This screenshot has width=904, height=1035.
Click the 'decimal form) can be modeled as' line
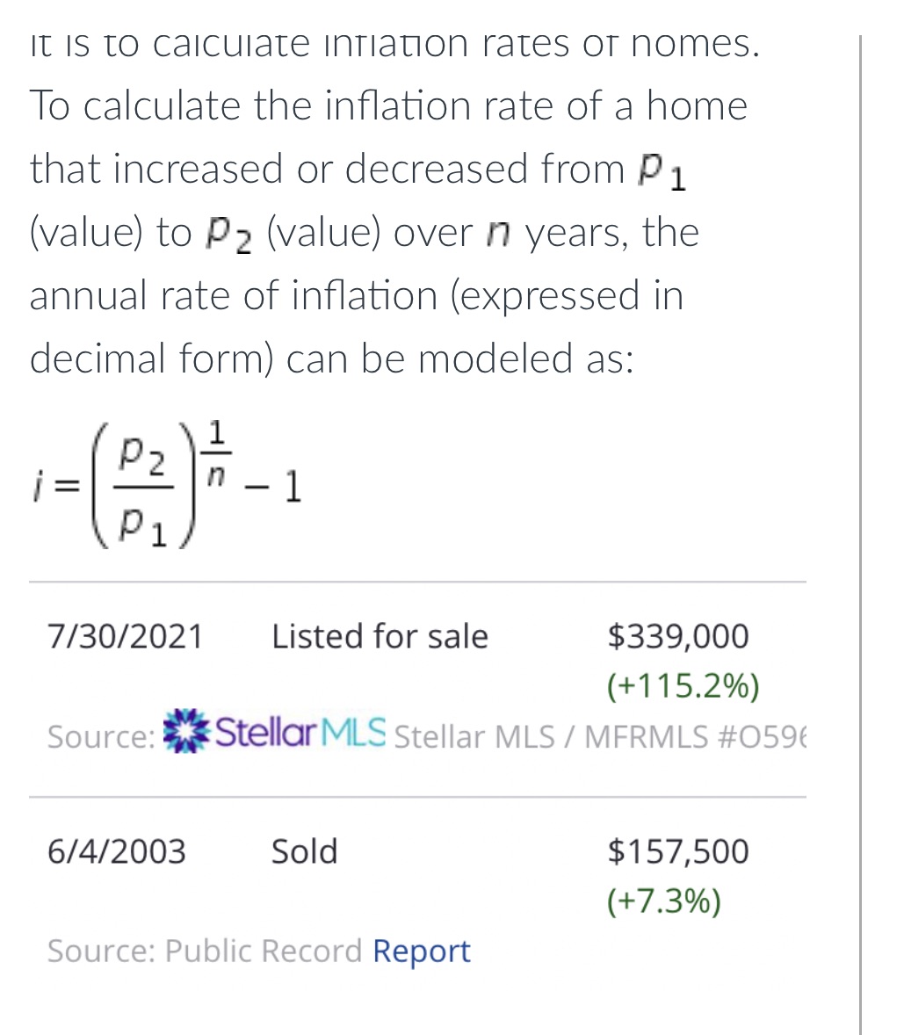[332, 358]
